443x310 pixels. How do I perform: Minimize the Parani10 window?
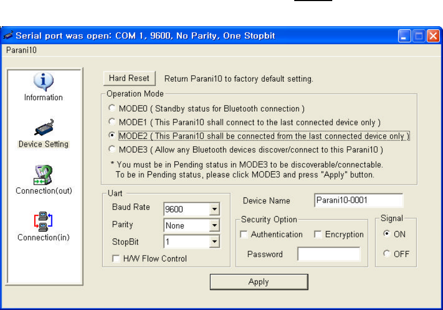click(x=404, y=36)
